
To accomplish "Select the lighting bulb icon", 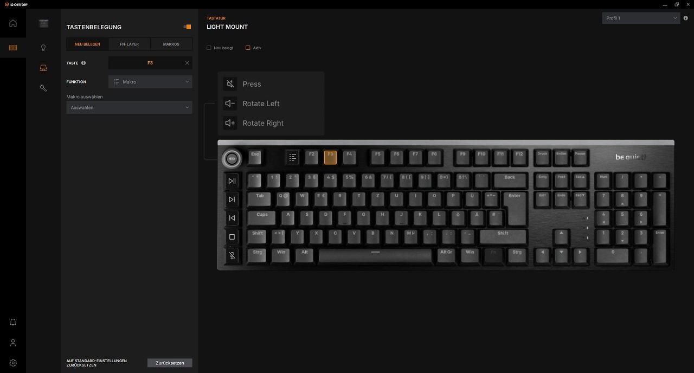I will (43, 48).
